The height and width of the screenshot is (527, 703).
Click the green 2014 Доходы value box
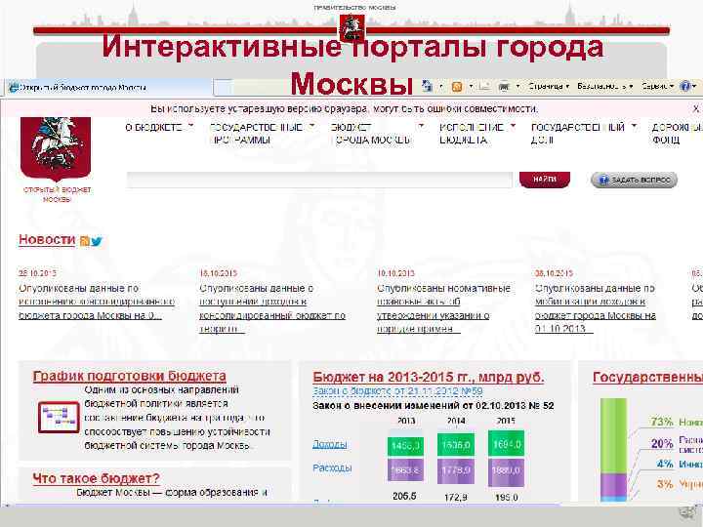pyautogui.click(x=456, y=445)
